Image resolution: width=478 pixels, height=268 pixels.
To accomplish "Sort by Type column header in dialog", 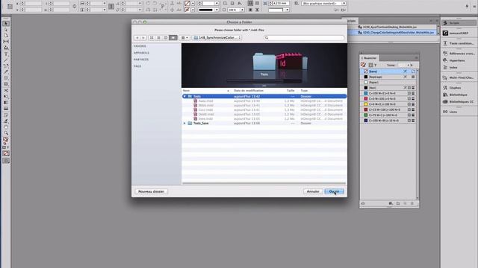I will pos(323,91).
